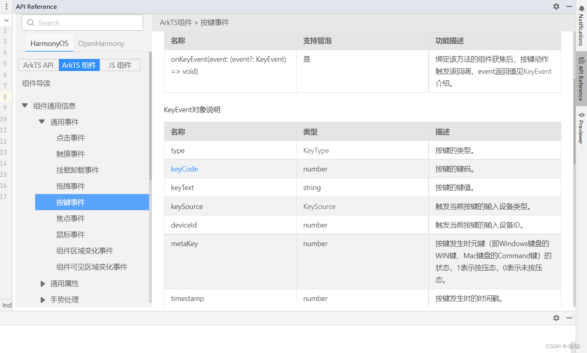Open bottom panel settings gear
Screen dimensions: 587x353
pyautogui.click(x=556, y=318)
